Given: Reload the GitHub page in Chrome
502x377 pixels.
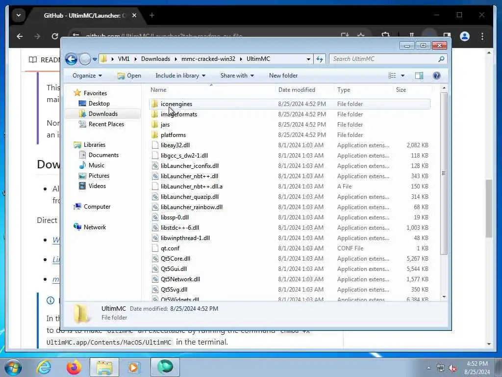Looking at the screenshot, I should pos(55,36).
